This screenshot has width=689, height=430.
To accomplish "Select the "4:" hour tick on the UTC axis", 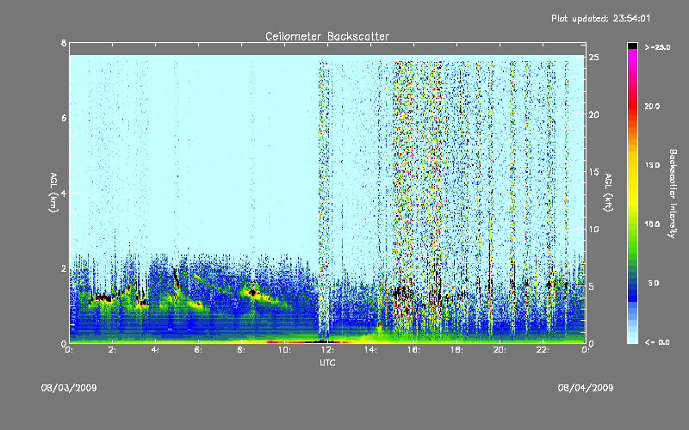I will tap(155, 350).
